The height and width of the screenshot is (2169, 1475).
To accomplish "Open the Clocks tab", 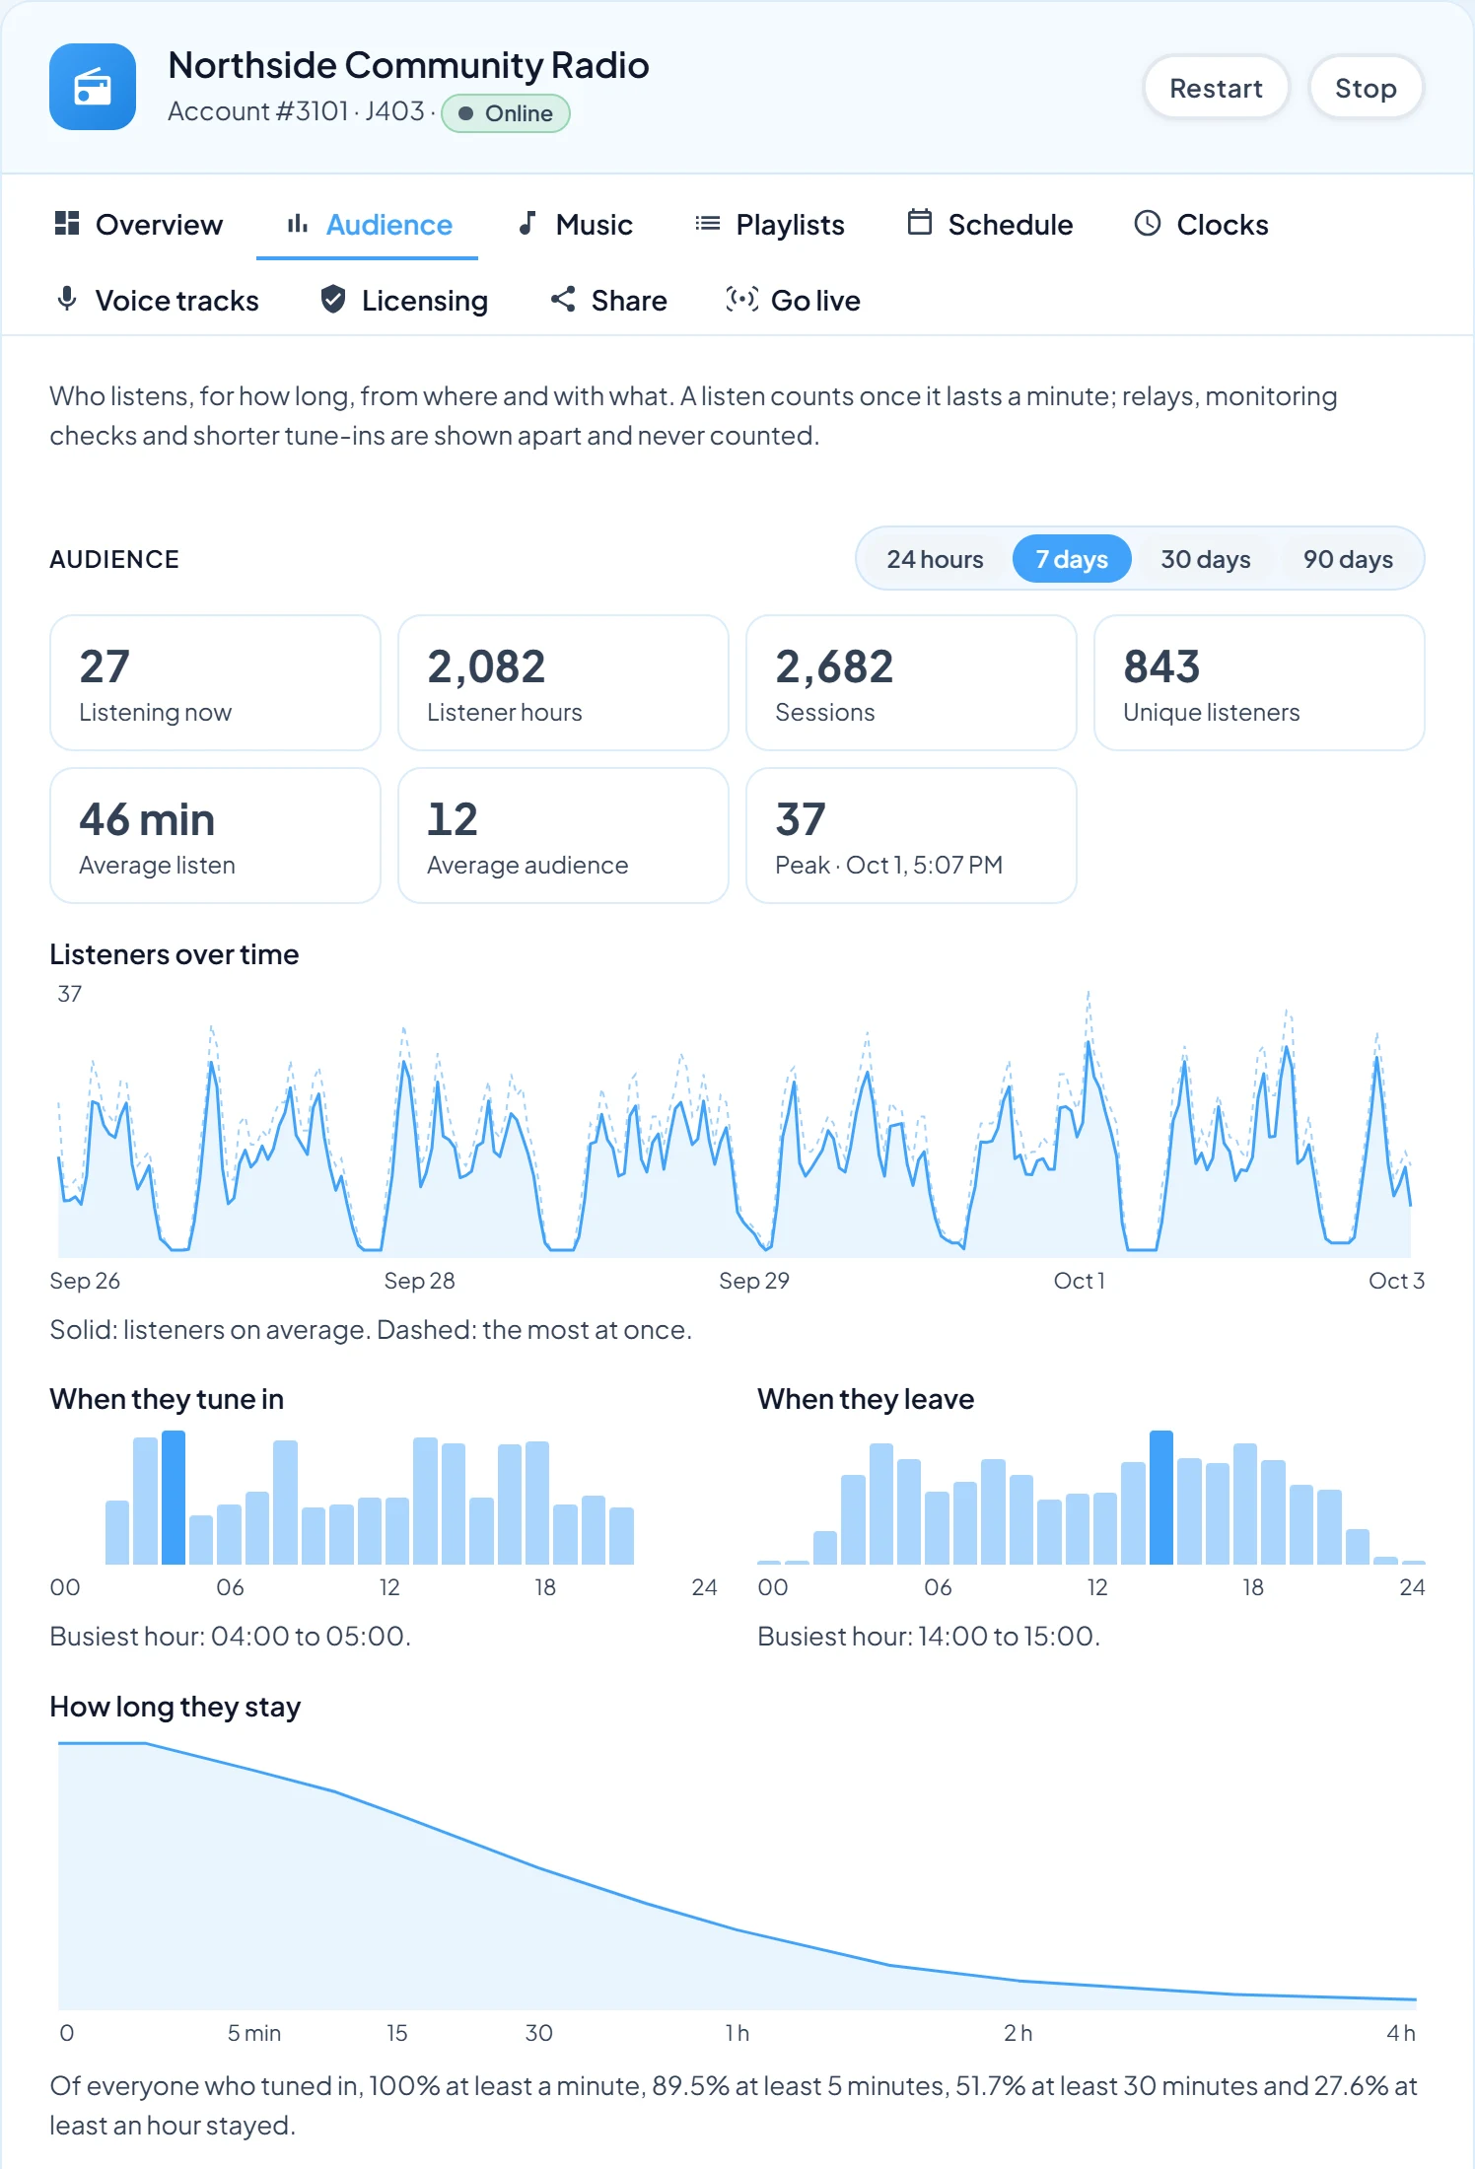I will (x=1203, y=225).
